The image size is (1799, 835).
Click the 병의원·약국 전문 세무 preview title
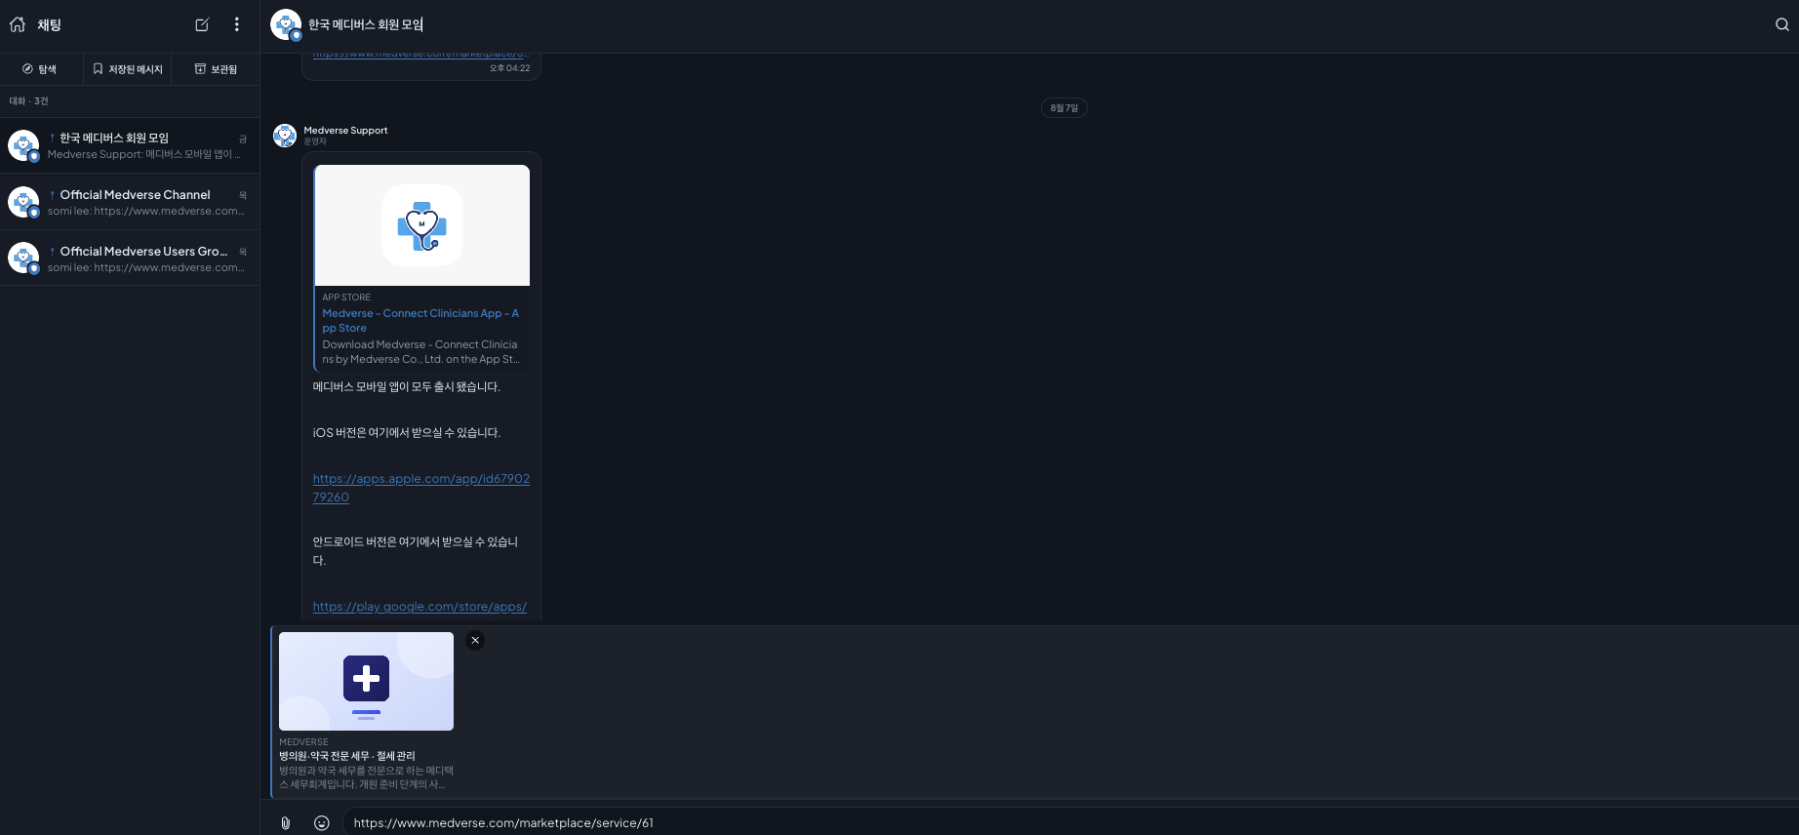pos(347,756)
